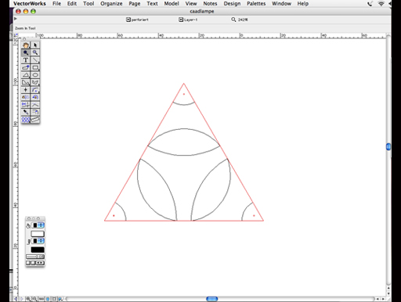The image size is (401, 302).
Task: Select the Arc tool
Action: (x=35, y=90)
